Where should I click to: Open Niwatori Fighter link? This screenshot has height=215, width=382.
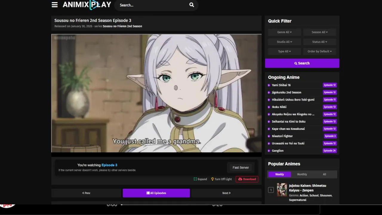pos(282,136)
